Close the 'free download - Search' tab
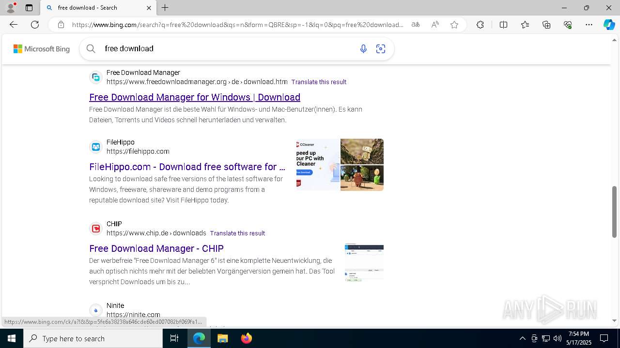 coord(149,8)
